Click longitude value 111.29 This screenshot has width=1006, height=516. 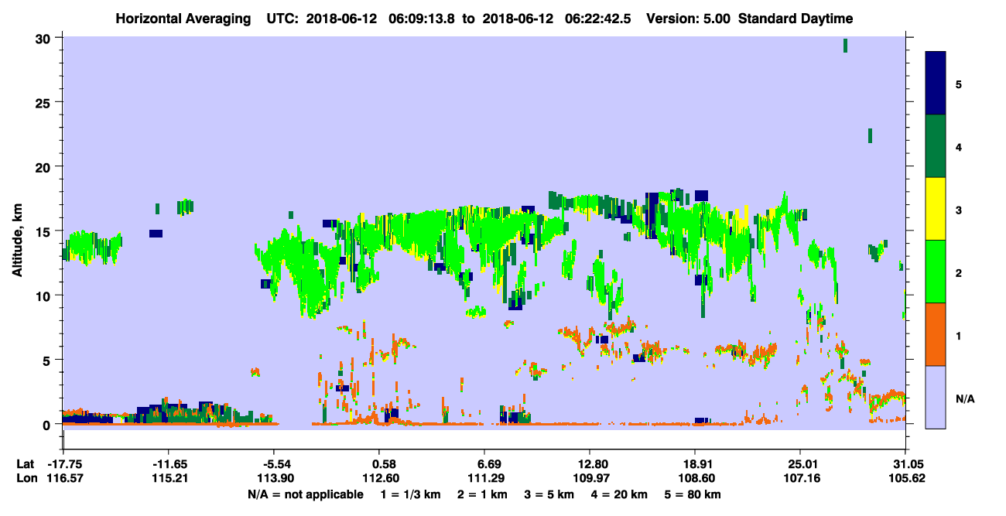[x=484, y=478]
